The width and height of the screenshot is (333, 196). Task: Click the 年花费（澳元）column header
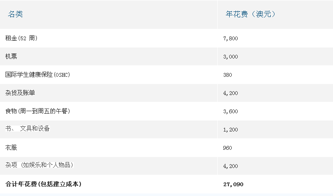click(250, 14)
